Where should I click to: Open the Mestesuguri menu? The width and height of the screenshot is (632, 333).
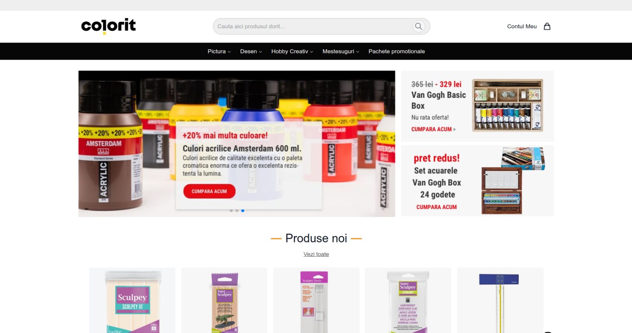(341, 51)
